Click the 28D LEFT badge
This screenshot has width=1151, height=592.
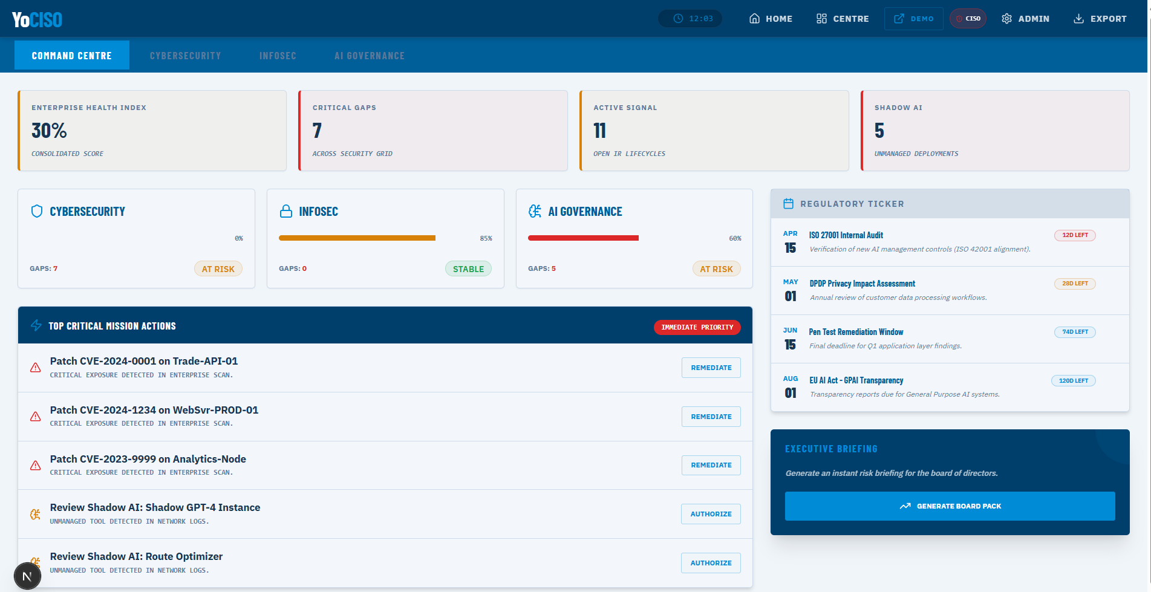[1075, 284]
